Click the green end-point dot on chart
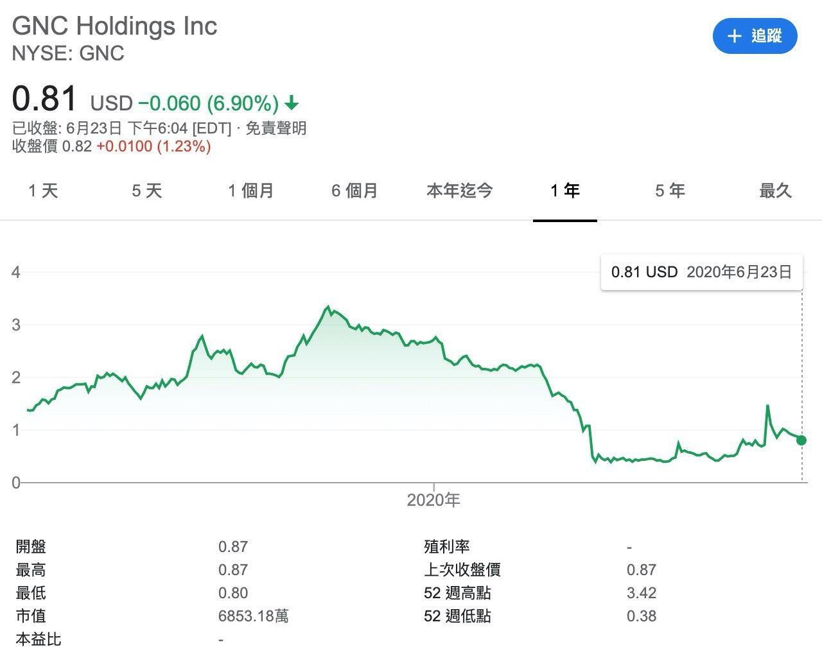Viewport: 822px width, 665px height. 801,440
